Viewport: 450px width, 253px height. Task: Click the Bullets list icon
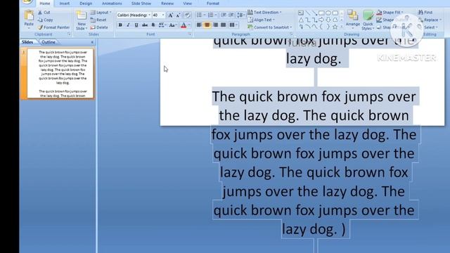click(199, 15)
